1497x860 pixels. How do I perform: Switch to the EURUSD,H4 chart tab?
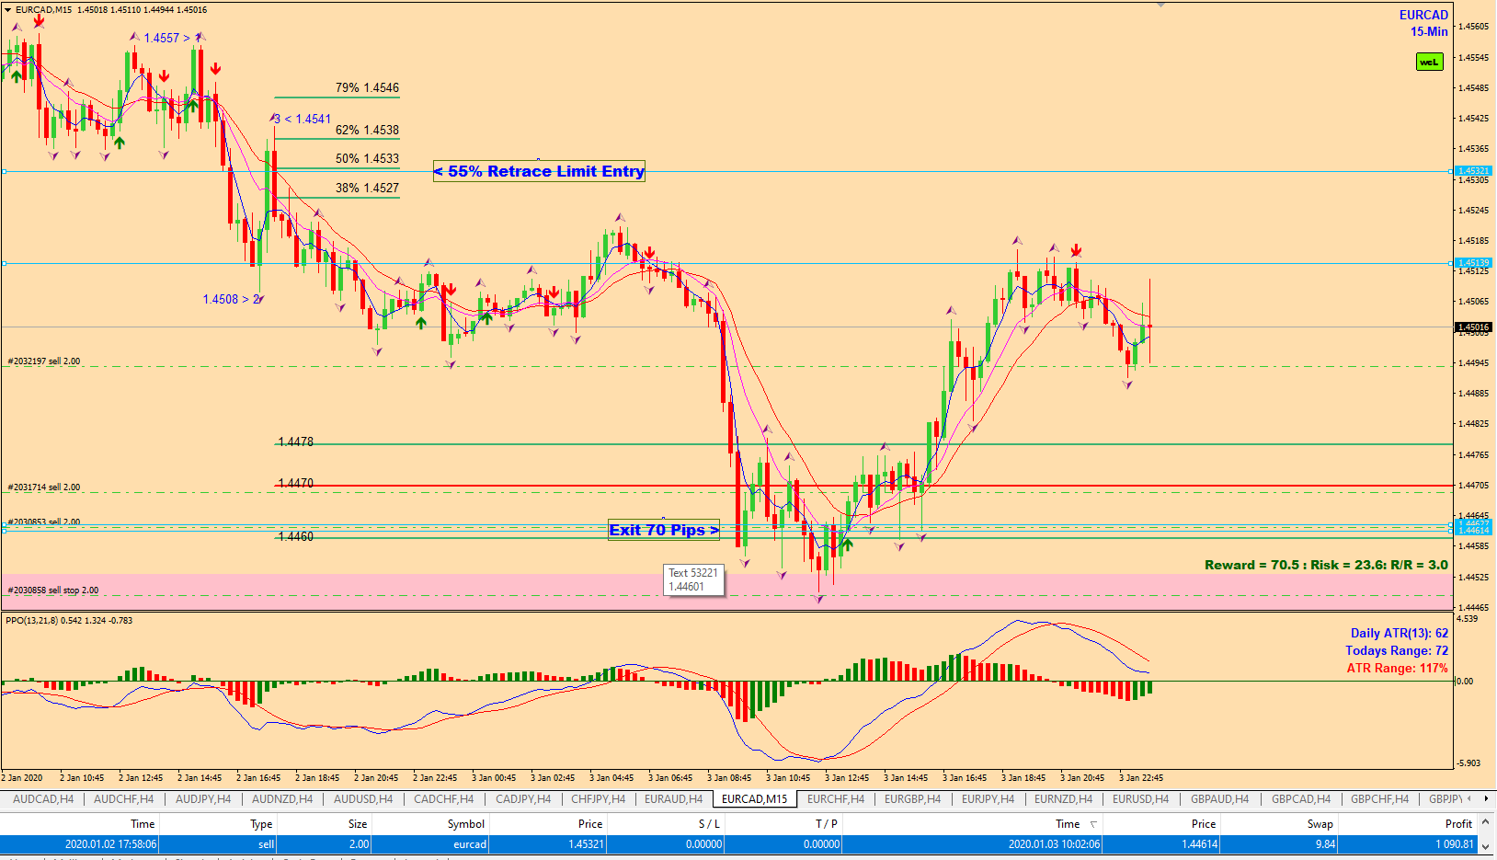coord(1141,799)
